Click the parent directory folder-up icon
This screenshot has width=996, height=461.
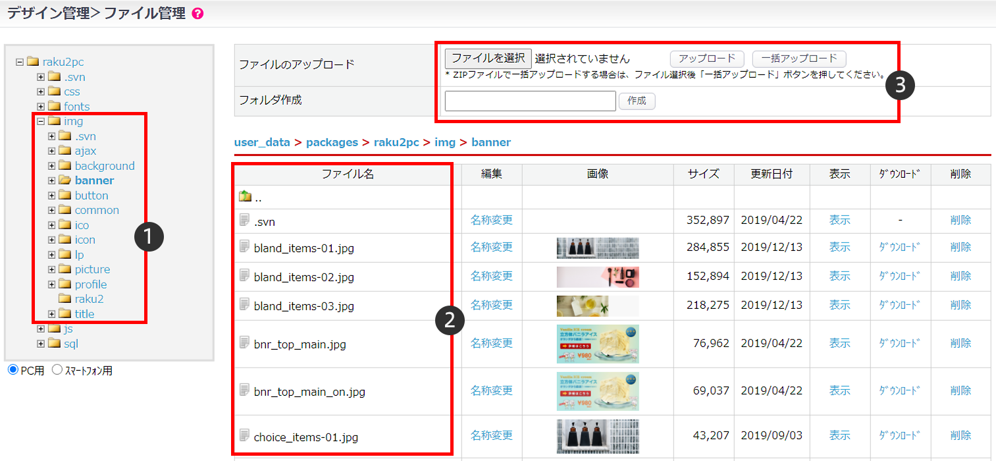click(x=245, y=197)
